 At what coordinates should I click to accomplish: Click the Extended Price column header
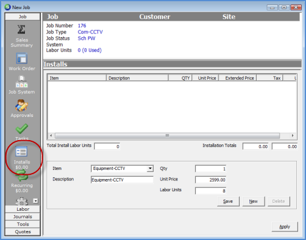tap(238, 78)
